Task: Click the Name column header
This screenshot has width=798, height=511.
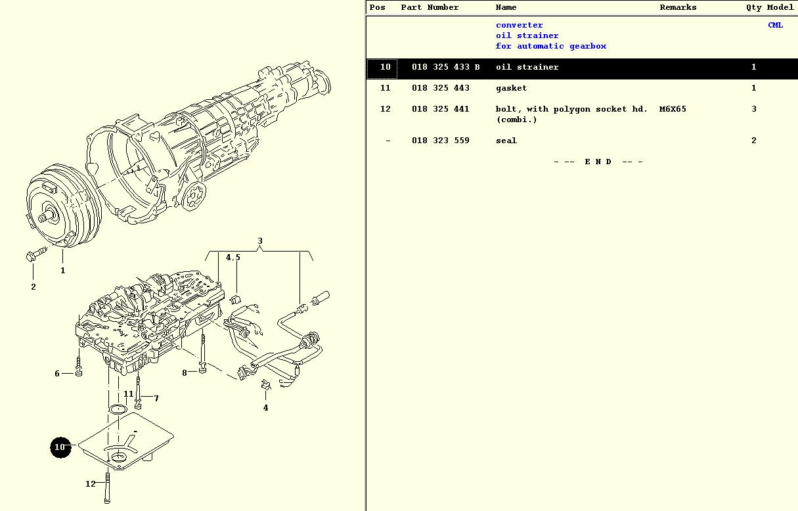Action: 506,7
